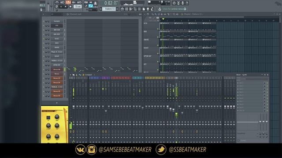282x158 pixels.
Task: Select the KICK track label in playlist
Action: 145,23
